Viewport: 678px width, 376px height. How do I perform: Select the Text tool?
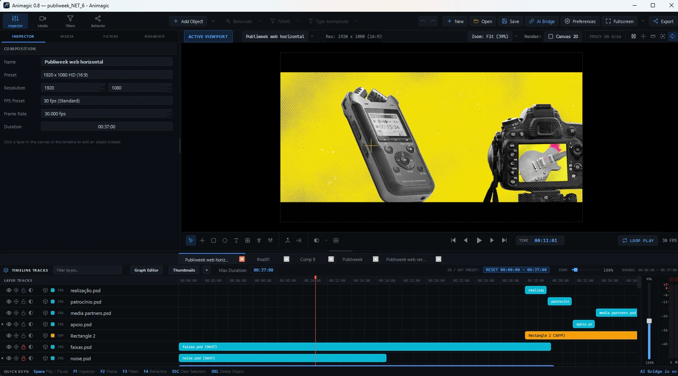pos(236,240)
